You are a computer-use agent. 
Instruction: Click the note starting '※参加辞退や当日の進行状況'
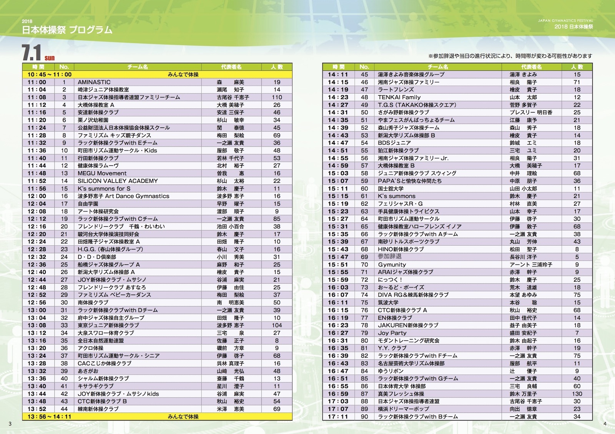(510, 56)
